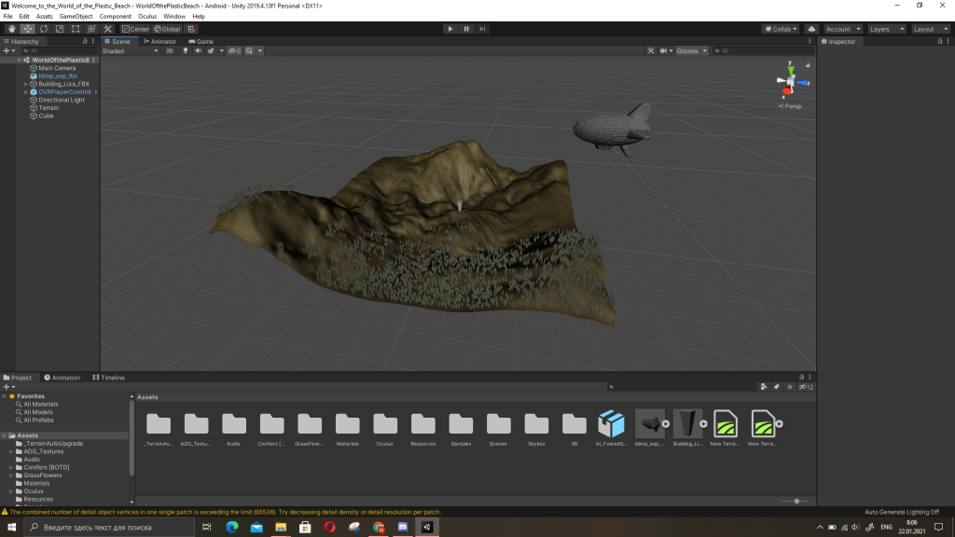Select the Scale tool

coord(60,29)
